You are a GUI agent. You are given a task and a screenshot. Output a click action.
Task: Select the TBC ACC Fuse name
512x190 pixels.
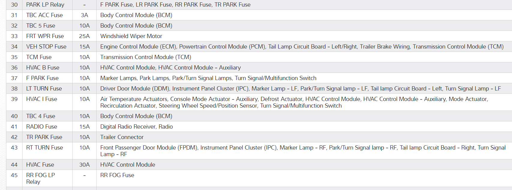pos(44,15)
